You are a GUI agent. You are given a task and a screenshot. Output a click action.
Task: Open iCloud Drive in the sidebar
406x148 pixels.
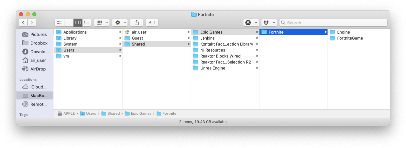coord(35,87)
